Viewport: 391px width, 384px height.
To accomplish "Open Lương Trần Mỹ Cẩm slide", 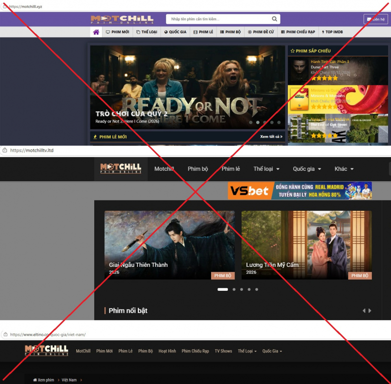I will pyautogui.click(x=306, y=245).
